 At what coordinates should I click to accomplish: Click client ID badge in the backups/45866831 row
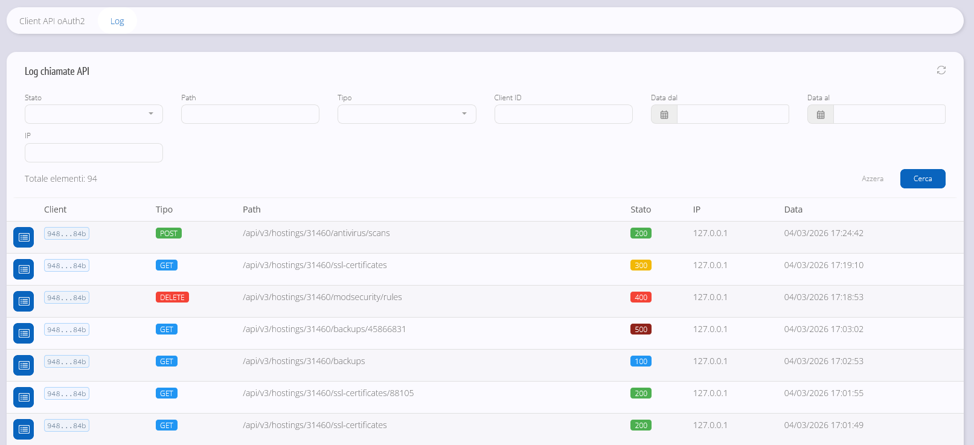(66, 330)
